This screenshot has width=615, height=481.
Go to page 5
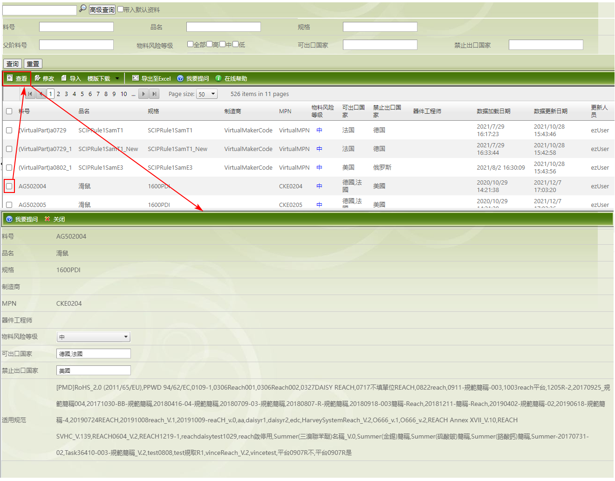click(x=82, y=94)
